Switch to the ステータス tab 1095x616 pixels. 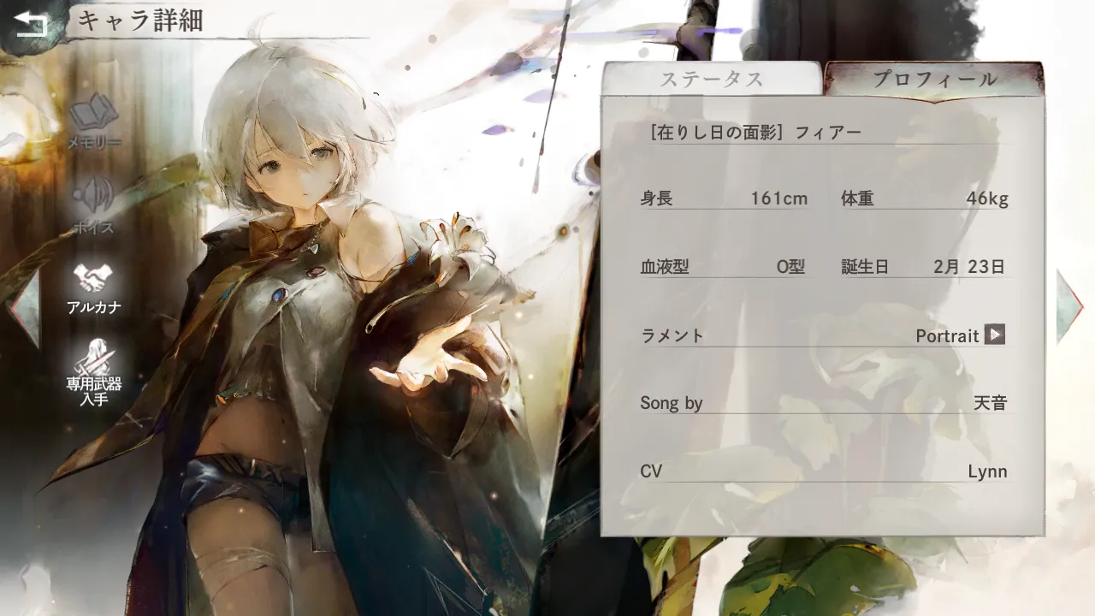pyautogui.click(x=711, y=80)
